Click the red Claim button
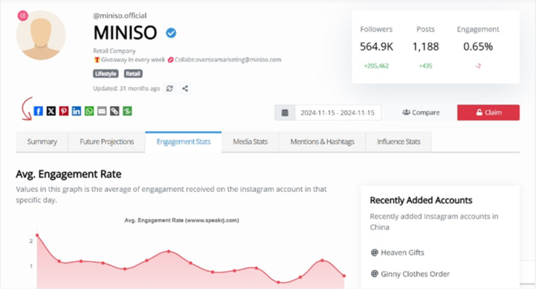 [488, 113]
